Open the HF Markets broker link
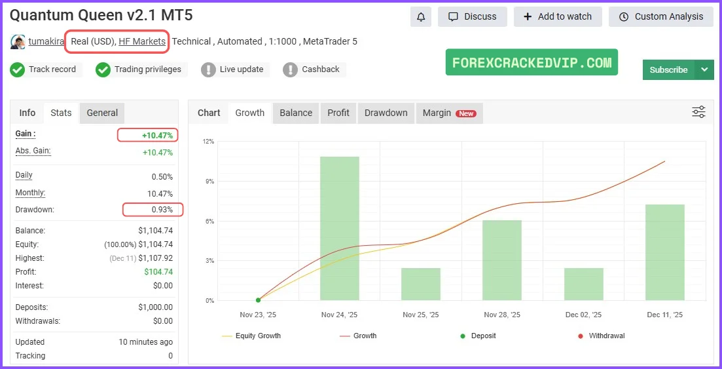Image resolution: width=722 pixels, height=369 pixels. point(142,41)
